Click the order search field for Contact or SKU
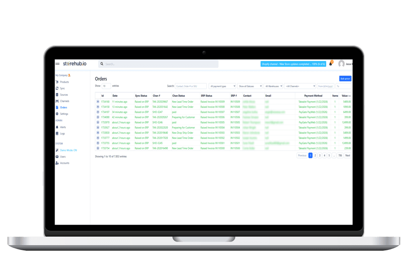The height and width of the screenshot is (274, 411). click(x=191, y=86)
